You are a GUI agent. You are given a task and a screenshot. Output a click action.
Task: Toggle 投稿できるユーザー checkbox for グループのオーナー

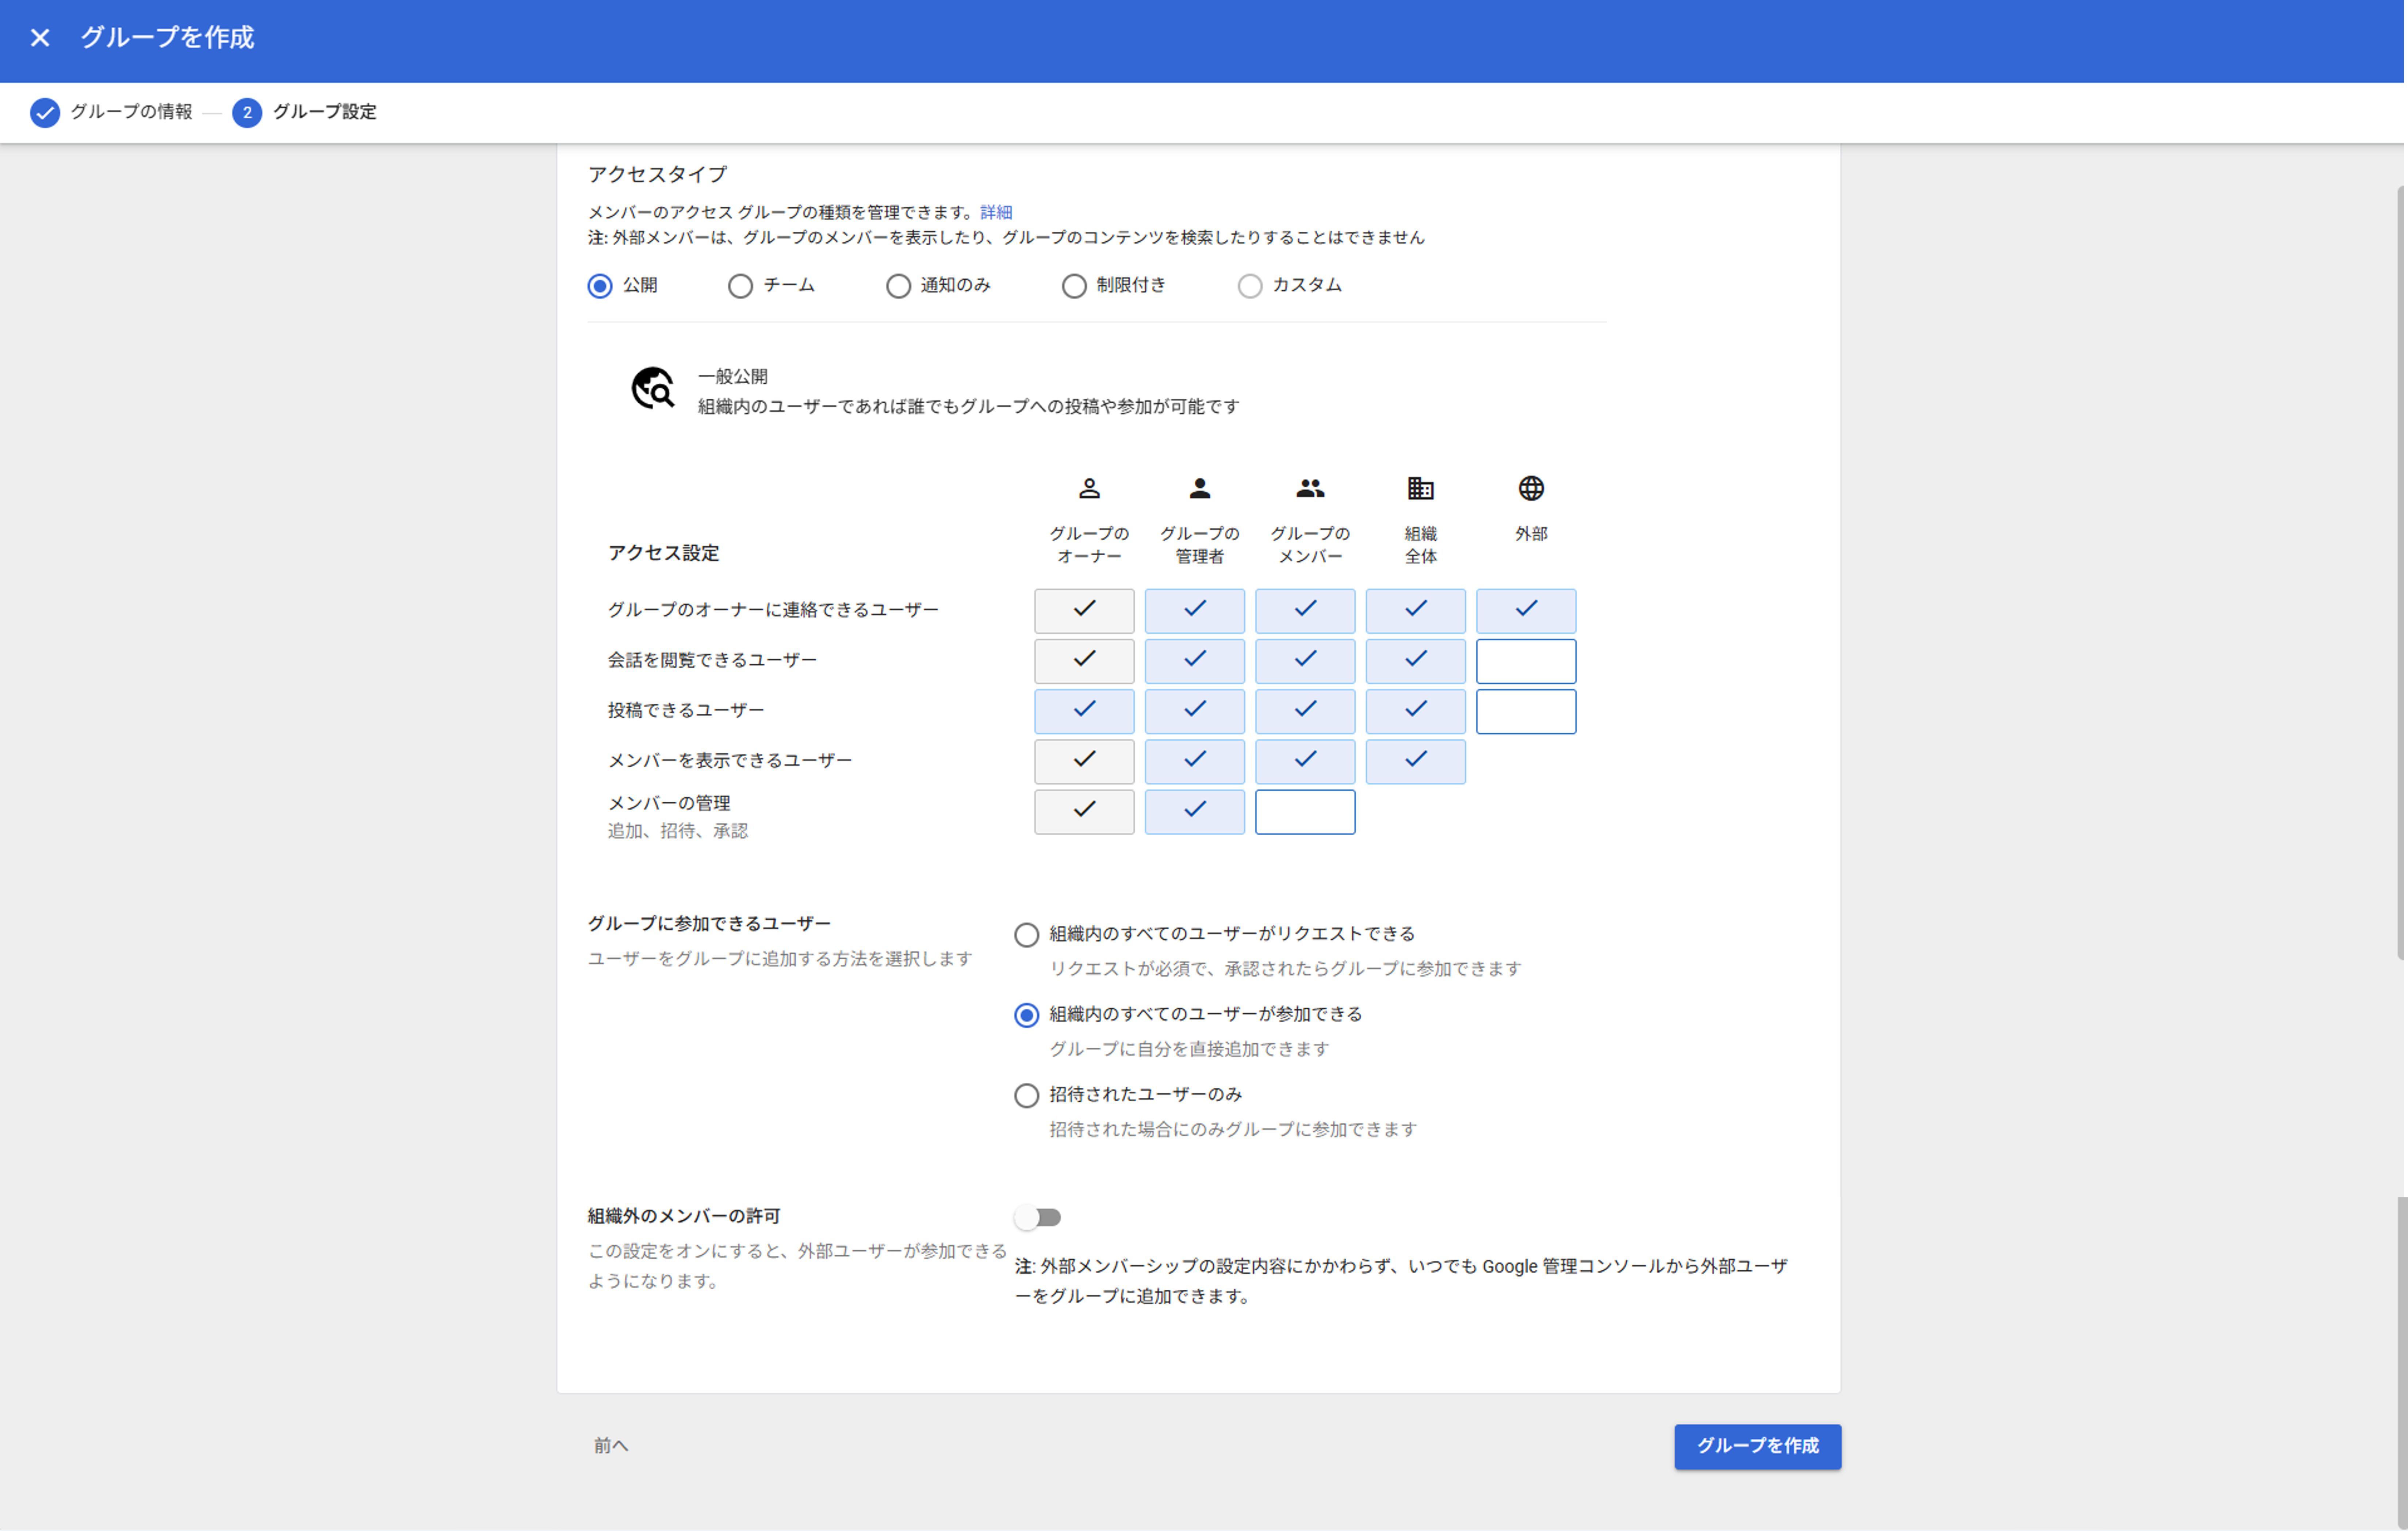tap(1084, 711)
